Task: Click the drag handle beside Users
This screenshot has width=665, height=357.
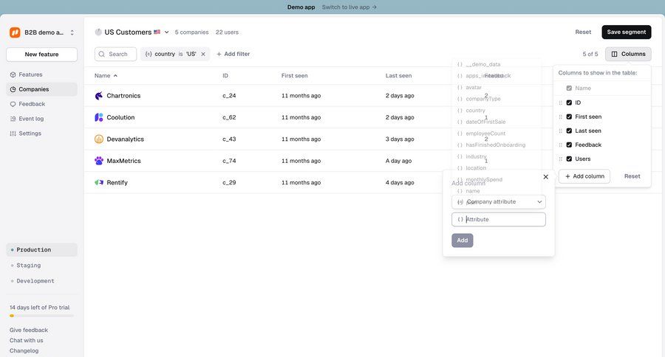Action: pyautogui.click(x=560, y=159)
